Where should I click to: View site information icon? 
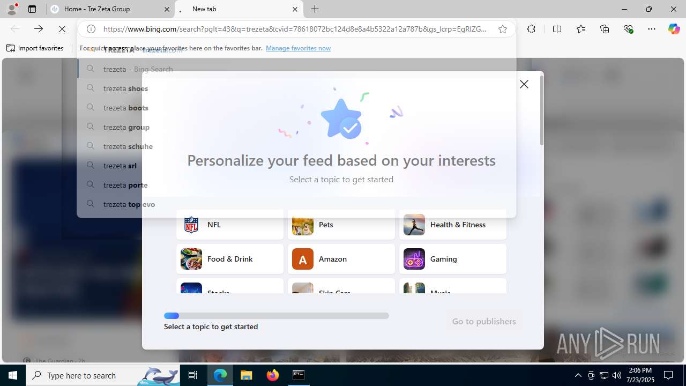click(x=91, y=29)
